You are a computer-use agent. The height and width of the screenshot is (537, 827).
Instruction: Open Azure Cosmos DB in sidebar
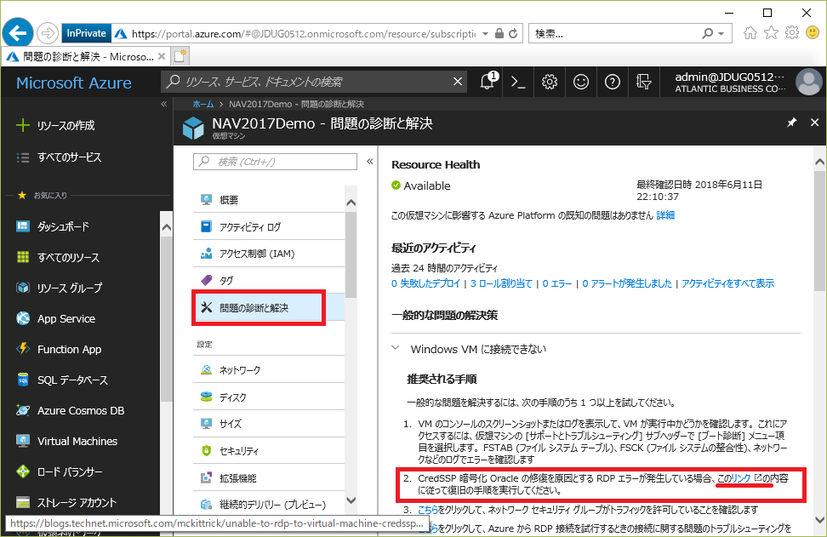(x=80, y=410)
